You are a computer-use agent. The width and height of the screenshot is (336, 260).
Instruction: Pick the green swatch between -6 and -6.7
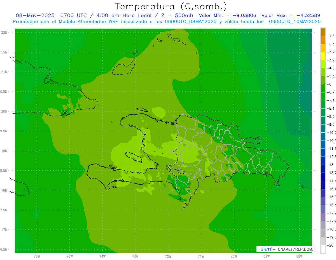pyautogui.click(x=323, y=88)
